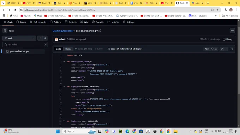Image resolution: width=240 pixels, height=135 pixels.
Task: Open DashingDecember breadcrumb link
Action: pyautogui.click(x=63, y=31)
